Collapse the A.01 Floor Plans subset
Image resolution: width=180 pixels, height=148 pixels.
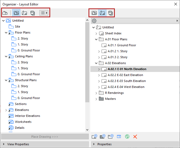coord(96,40)
